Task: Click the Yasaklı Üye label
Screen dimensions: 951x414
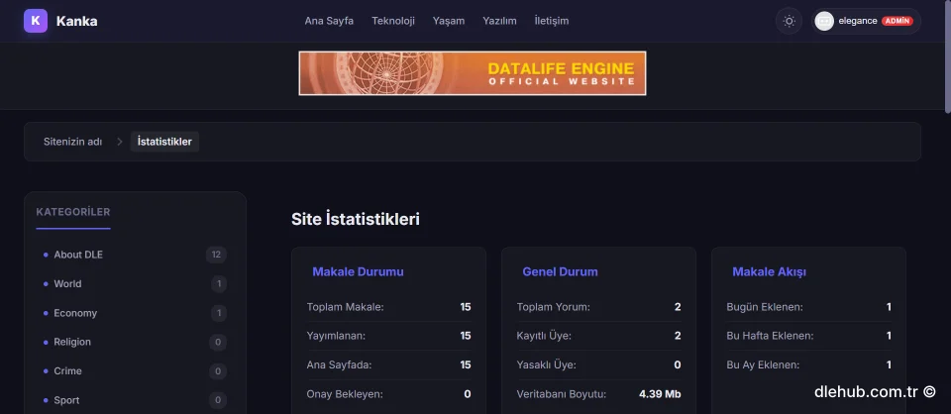Action: (547, 364)
